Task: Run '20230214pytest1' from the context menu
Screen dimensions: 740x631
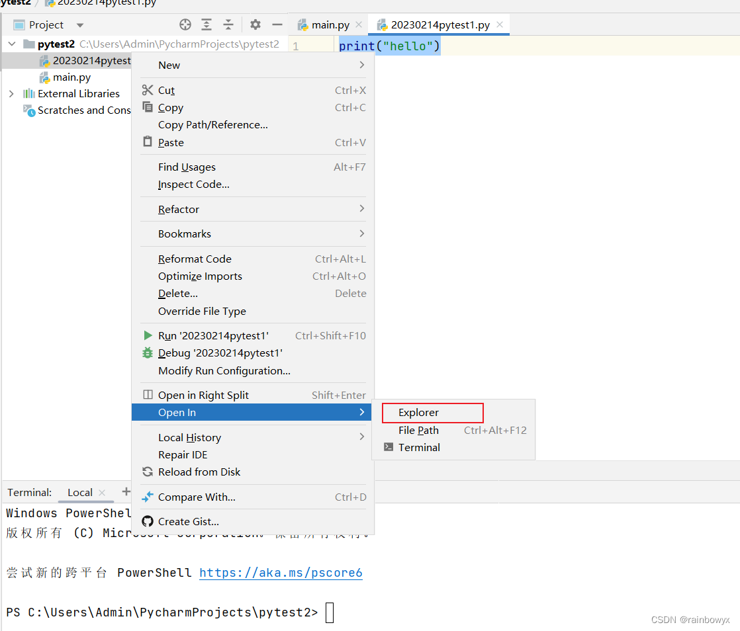Action: pos(212,335)
